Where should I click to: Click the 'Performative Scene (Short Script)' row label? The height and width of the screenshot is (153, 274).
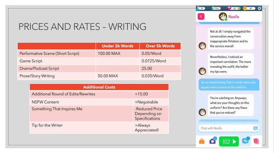point(49,54)
